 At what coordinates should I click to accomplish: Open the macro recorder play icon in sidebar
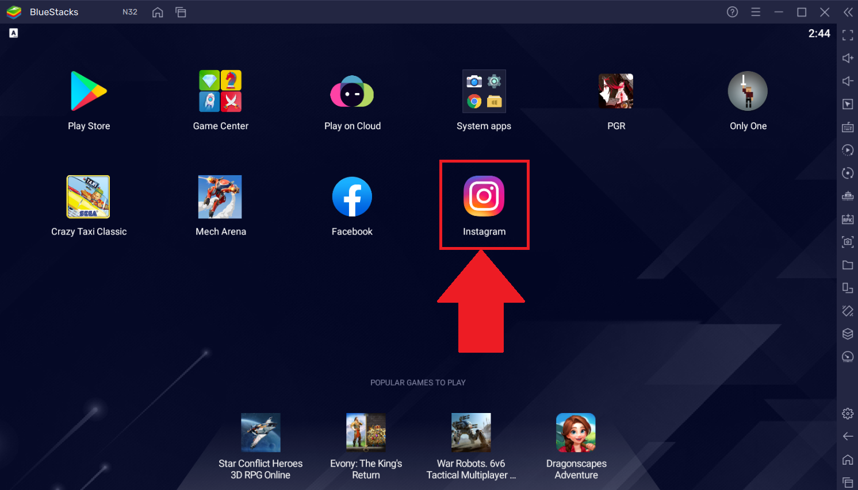coord(848,150)
